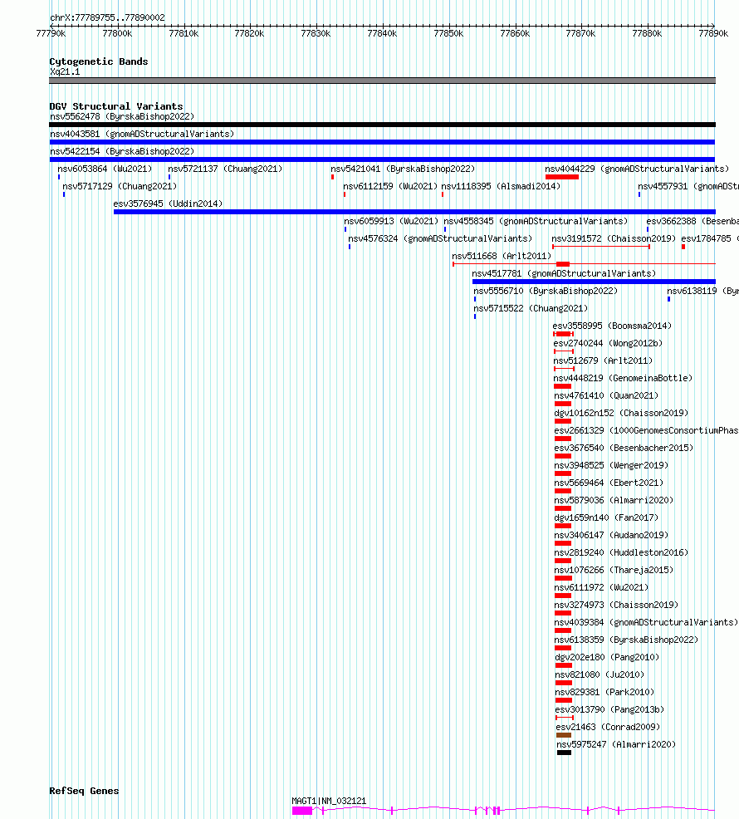This screenshot has width=739, height=819.
Task: Click the blue bar under esv3576945
Action: 414,212
